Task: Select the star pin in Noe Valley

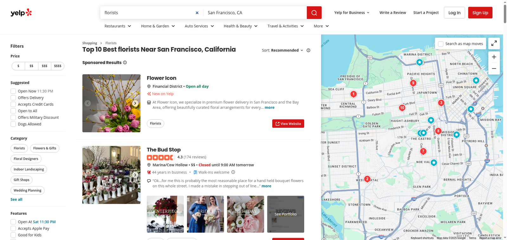Action: point(434,163)
